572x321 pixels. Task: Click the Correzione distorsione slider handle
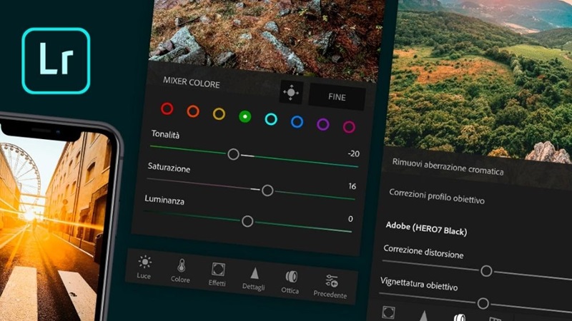[486, 270]
